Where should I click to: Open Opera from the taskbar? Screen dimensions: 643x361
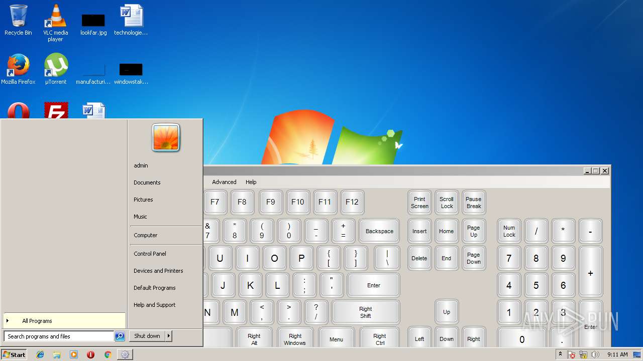point(90,354)
